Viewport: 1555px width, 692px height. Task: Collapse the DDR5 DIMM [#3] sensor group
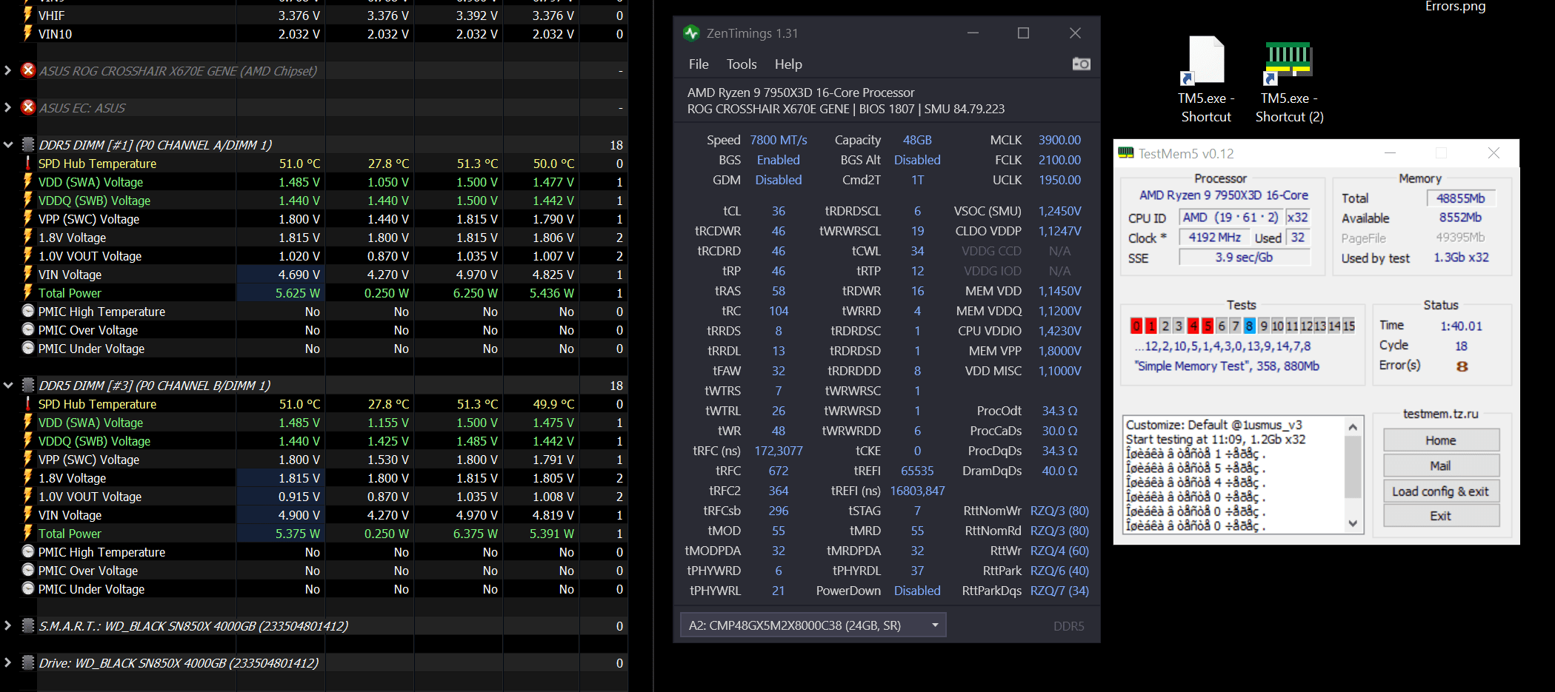[x=8, y=385]
